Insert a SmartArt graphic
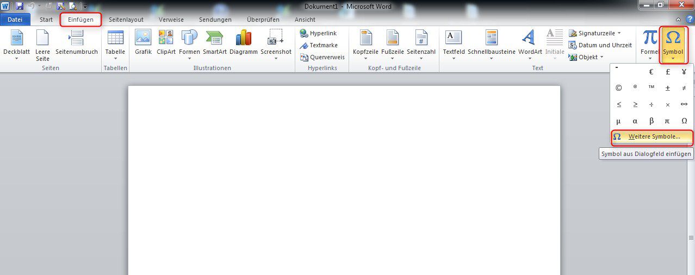This screenshot has height=275, width=695. 215,42
